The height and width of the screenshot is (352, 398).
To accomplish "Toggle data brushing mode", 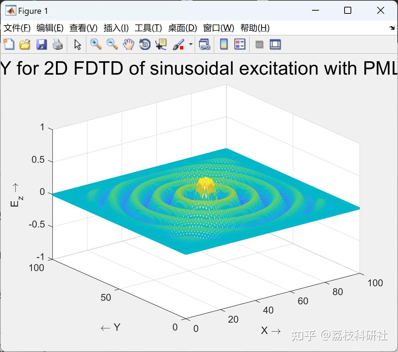I will [x=178, y=44].
